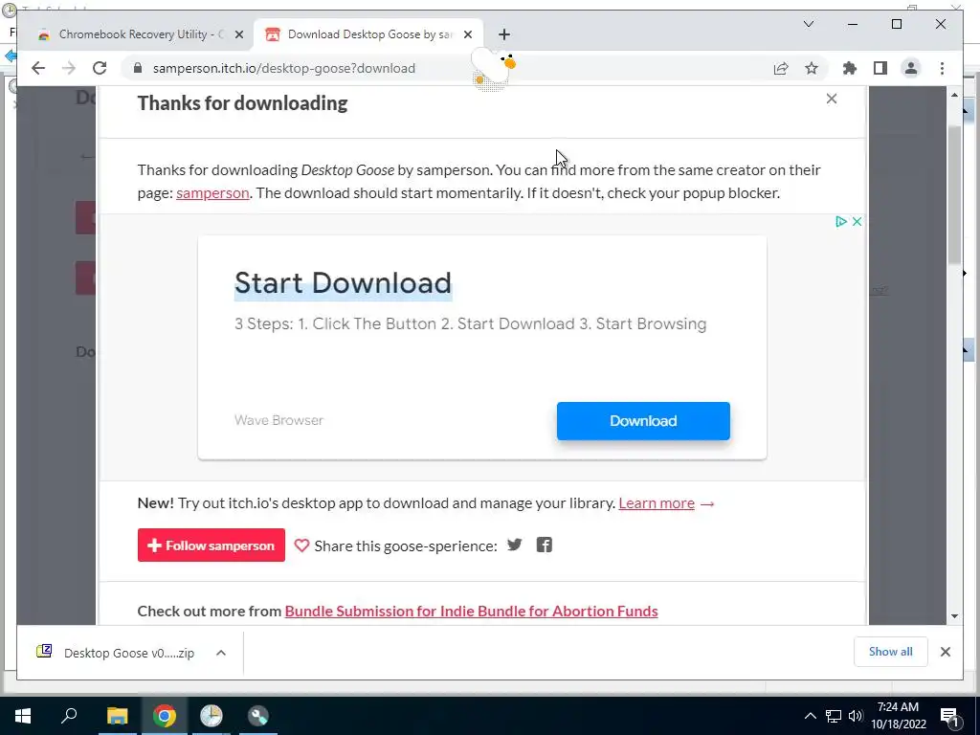980x735 pixels.
Task: Share on Facebook
Action: coord(545,545)
